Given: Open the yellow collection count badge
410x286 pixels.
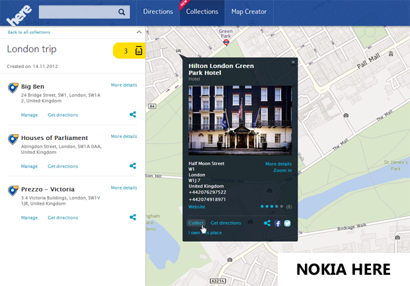Looking at the screenshot, I should pyautogui.click(x=130, y=51).
